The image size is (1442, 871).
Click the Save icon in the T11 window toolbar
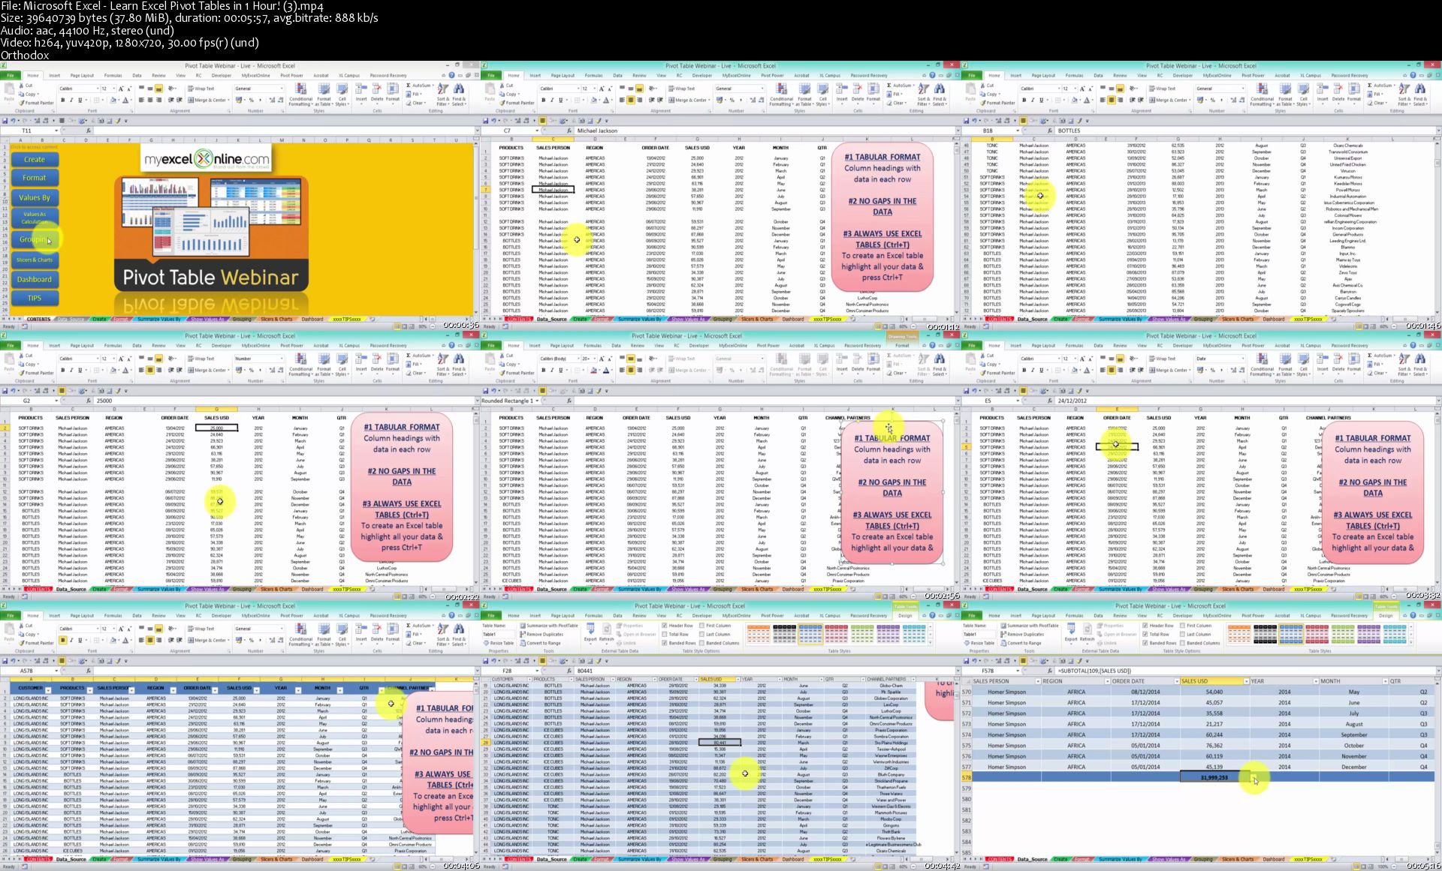5,120
